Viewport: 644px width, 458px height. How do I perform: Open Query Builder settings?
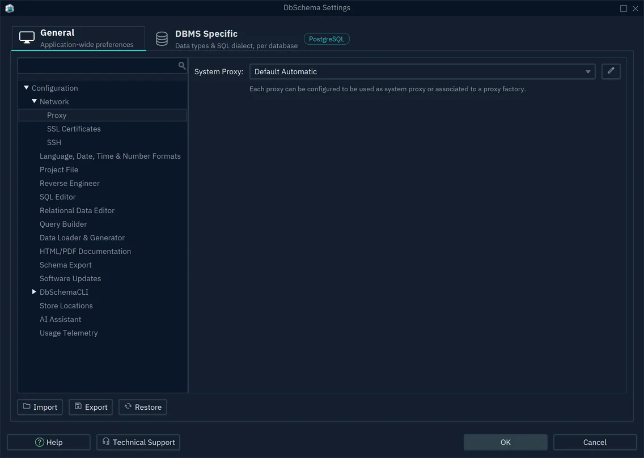click(x=63, y=224)
